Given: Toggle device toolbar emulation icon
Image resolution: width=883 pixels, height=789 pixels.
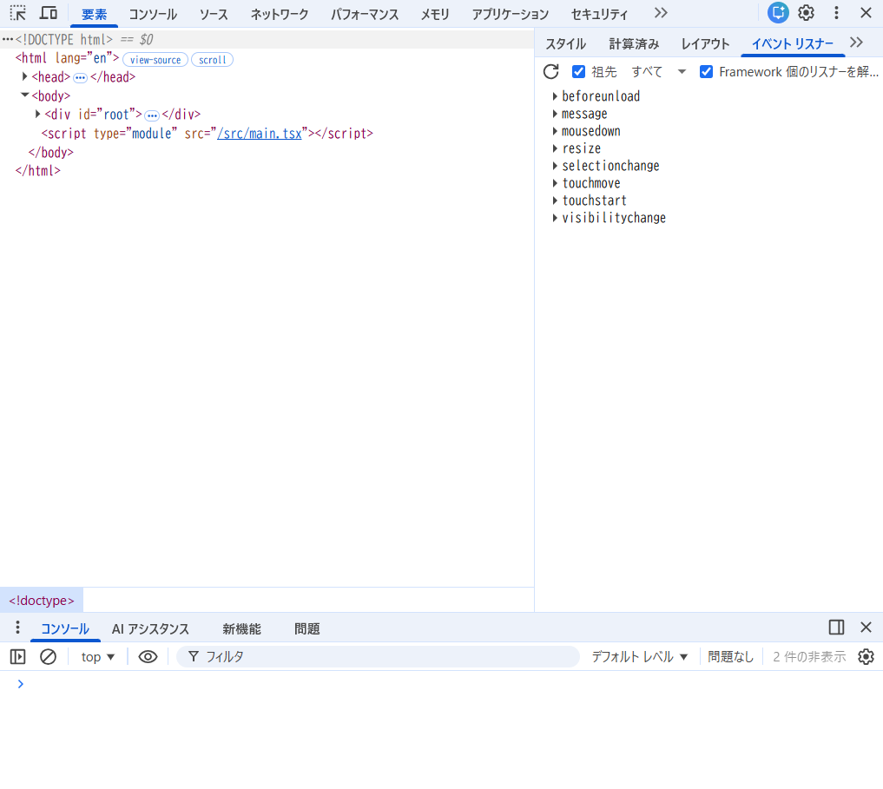Looking at the screenshot, I should (49, 13).
